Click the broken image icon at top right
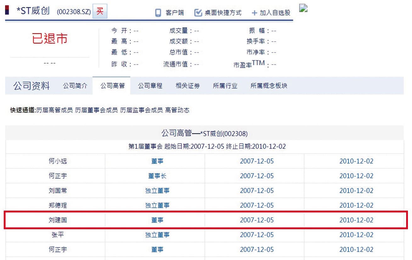 click(303, 8)
